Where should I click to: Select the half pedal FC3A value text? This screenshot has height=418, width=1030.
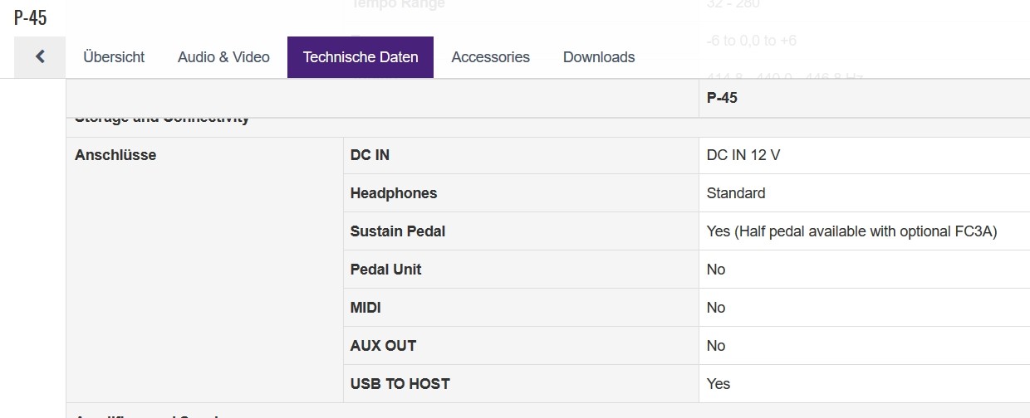pyautogui.click(x=851, y=231)
